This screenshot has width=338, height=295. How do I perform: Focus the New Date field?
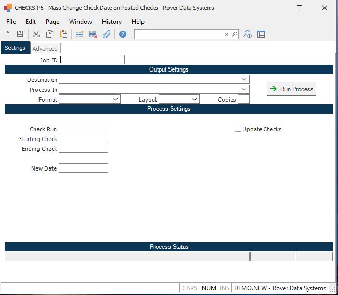[x=83, y=168]
